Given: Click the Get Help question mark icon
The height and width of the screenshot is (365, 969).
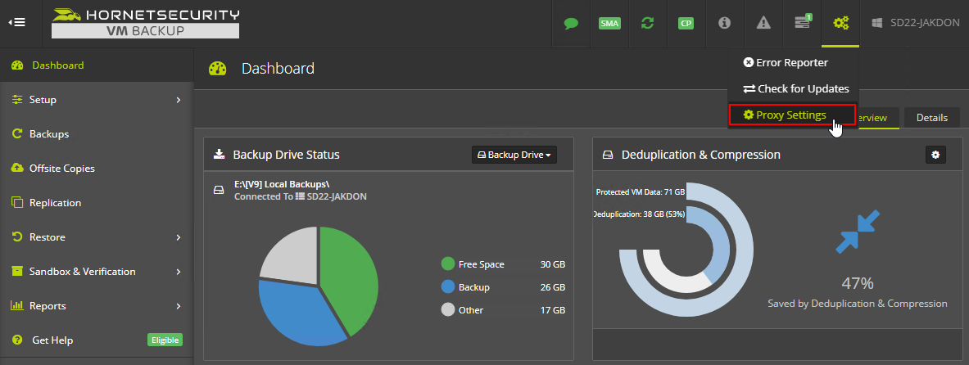Looking at the screenshot, I should pyautogui.click(x=17, y=340).
